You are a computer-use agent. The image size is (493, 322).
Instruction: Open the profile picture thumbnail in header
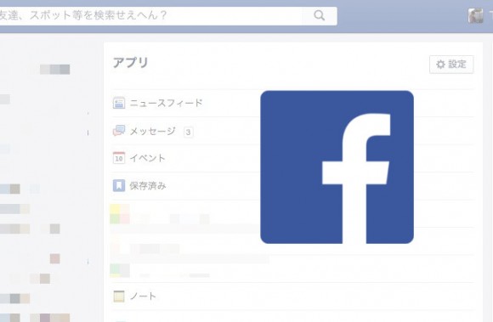coord(475,15)
